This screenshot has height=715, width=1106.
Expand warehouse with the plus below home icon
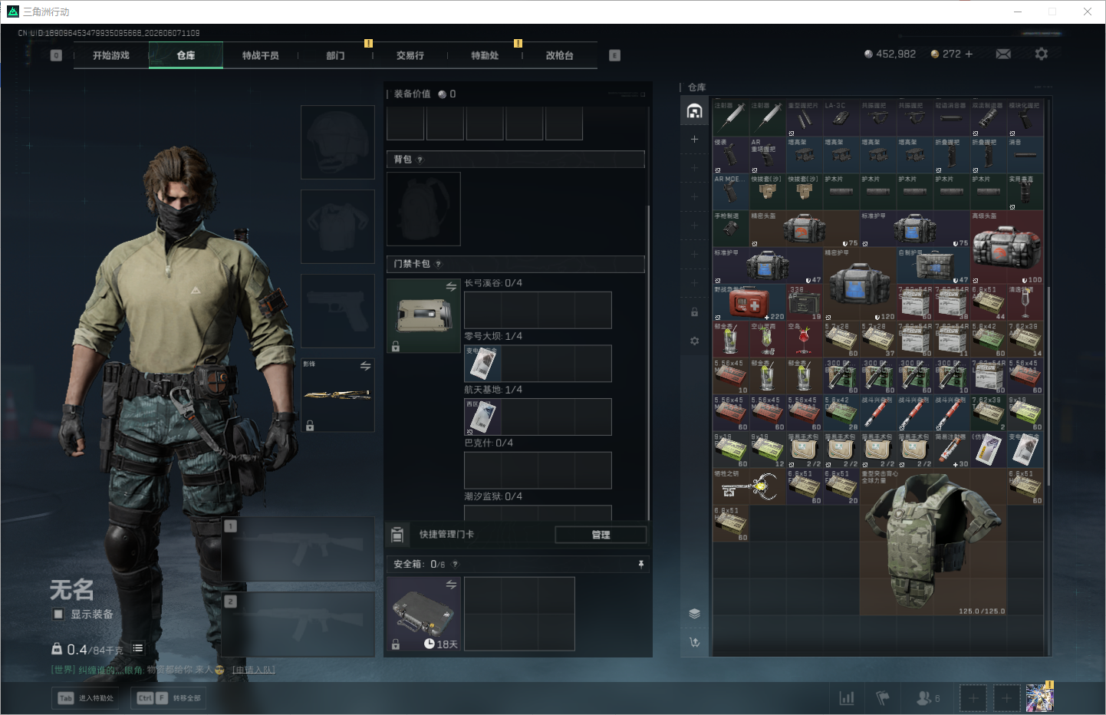click(x=694, y=139)
